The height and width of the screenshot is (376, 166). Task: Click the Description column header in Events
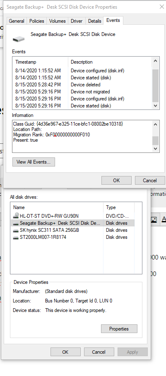110,62
